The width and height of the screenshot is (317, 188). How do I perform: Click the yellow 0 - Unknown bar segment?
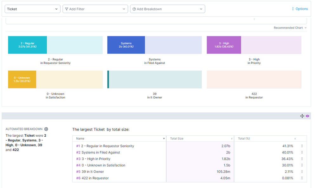22,79
